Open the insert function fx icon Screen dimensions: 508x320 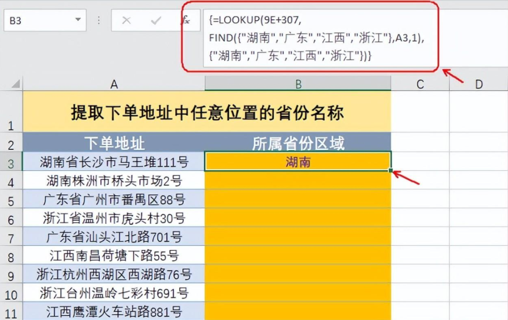tap(186, 20)
